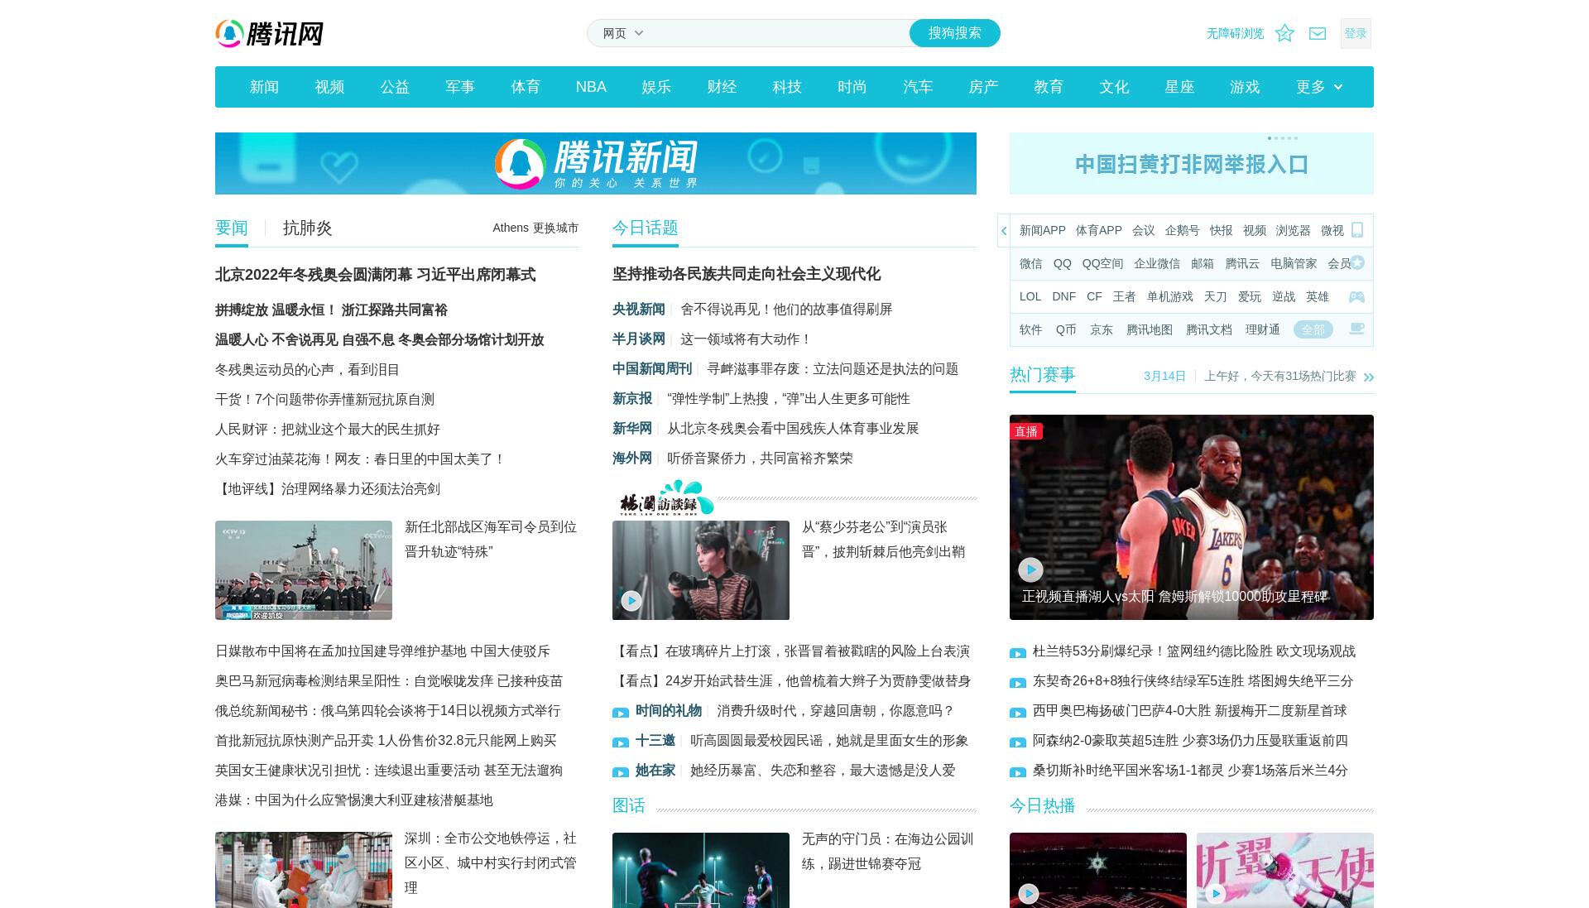This screenshot has height=908, width=1589.
Task: Open the 网页 search type dropdown
Action: click(x=622, y=33)
